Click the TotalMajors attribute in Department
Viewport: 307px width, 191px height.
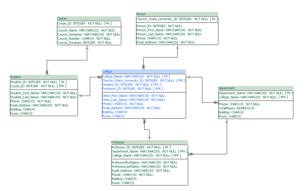click(233, 108)
